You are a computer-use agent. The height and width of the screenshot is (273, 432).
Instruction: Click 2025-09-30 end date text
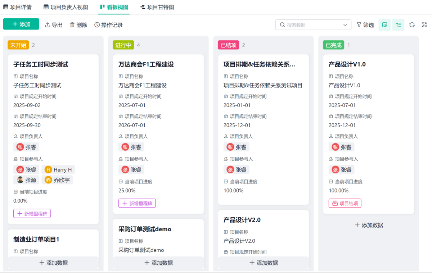pos(27,126)
